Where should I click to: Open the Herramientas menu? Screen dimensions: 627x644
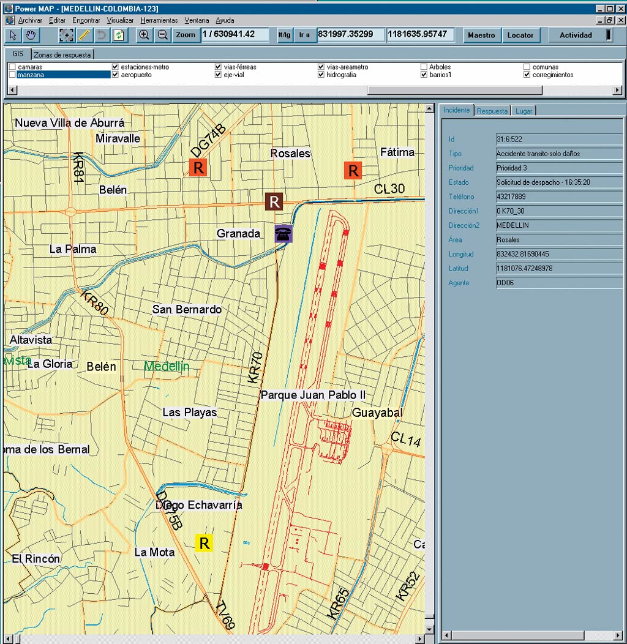point(159,20)
